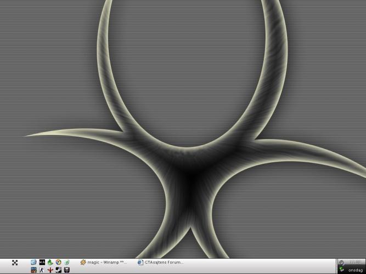Viewport: 366px width, 274px height.
Task: Launch the Counter-Strike soldier icon
Action: click(x=42, y=270)
